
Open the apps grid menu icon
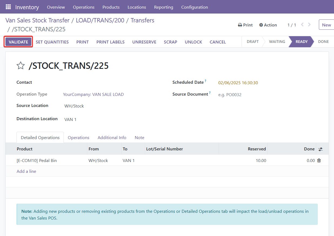click(x=8, y=7)
